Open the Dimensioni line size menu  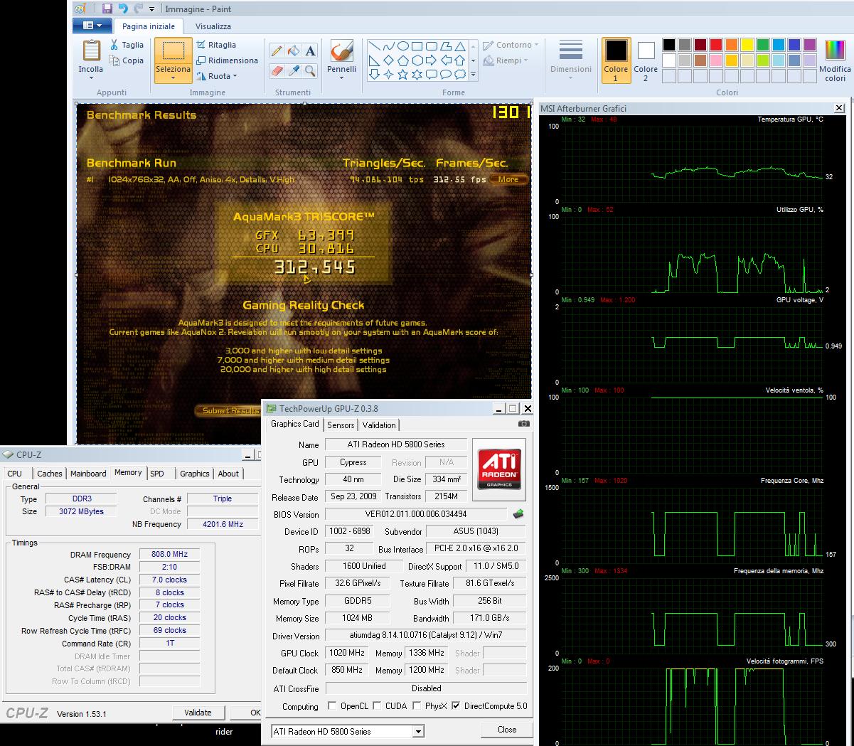571,59
